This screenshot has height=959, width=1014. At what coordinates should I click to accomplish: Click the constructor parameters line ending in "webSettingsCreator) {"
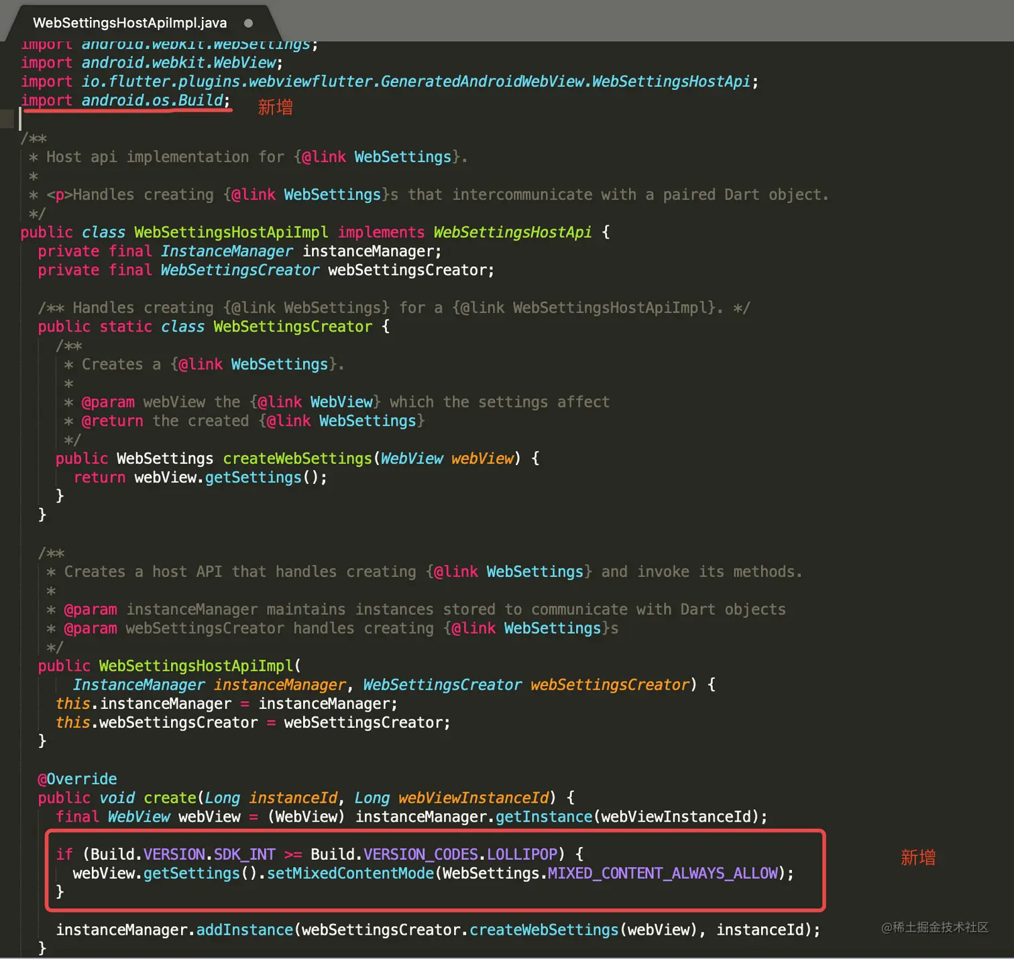point(394,684)
